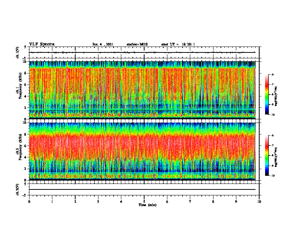
Task: Click time axis tick label "5"
Action: (144, 202)
